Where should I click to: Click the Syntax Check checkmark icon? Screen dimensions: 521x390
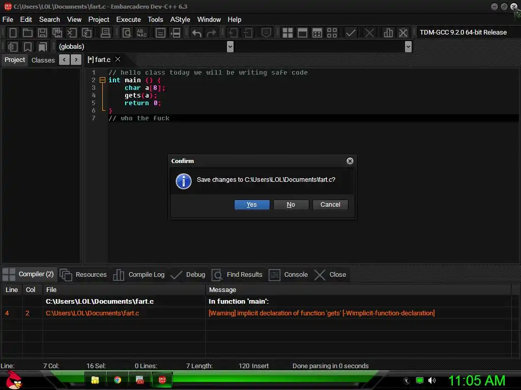pyautogui.click(x=351, y=33)
